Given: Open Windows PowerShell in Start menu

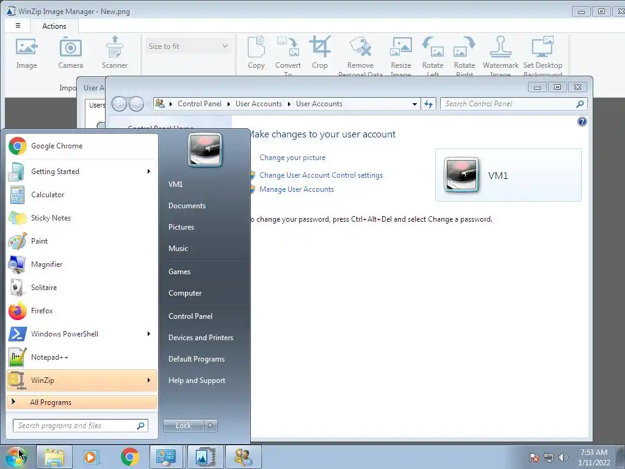Looking at the screenshot, I should tap(82, 334).
